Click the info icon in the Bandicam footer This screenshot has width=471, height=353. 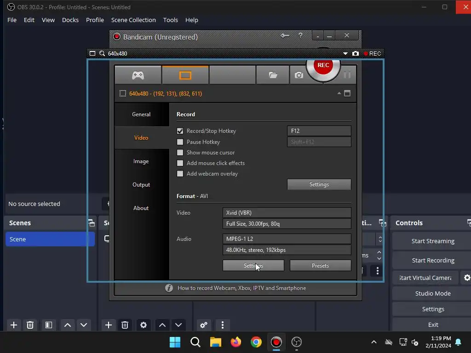[x=169, y=288]
